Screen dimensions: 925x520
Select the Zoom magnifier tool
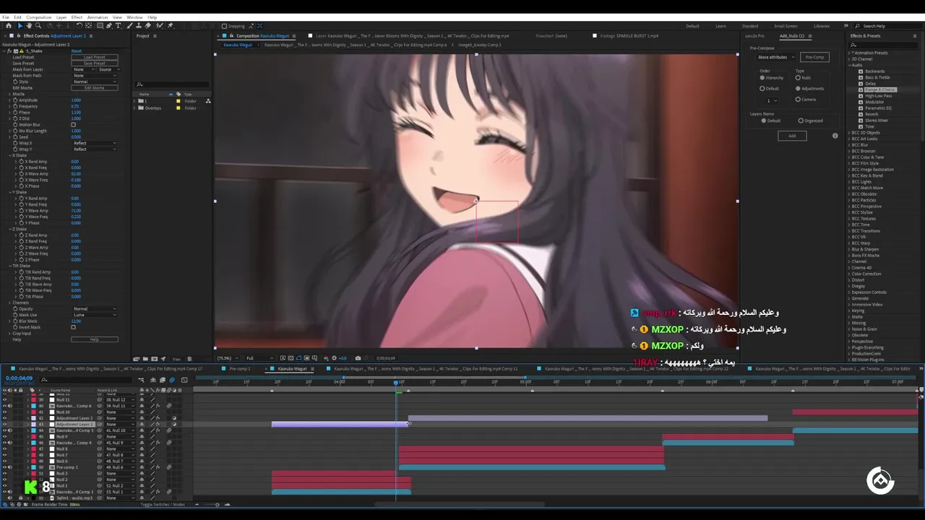point(38,25)
